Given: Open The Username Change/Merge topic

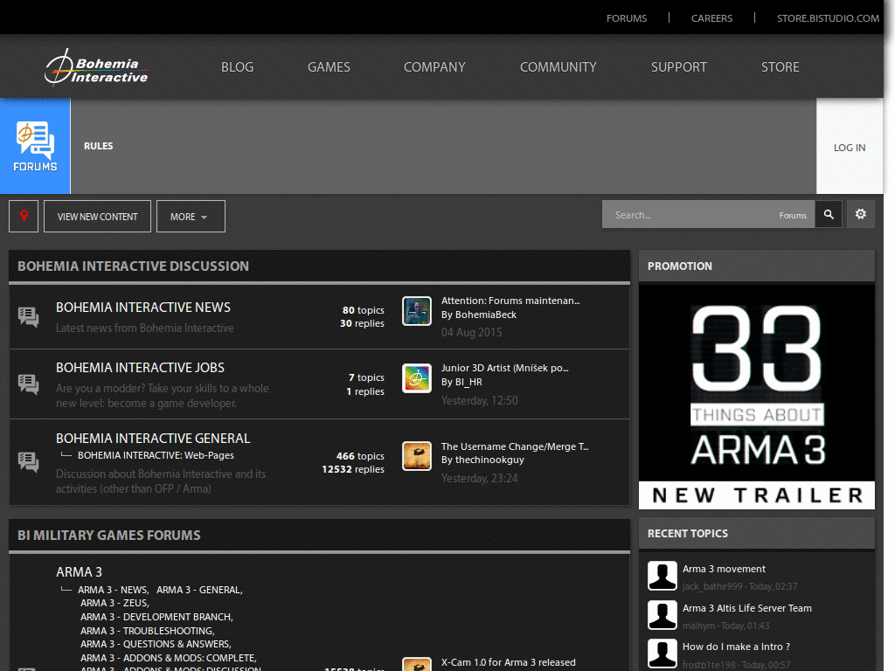Looking at the screenshot, I should pos(515,446).
